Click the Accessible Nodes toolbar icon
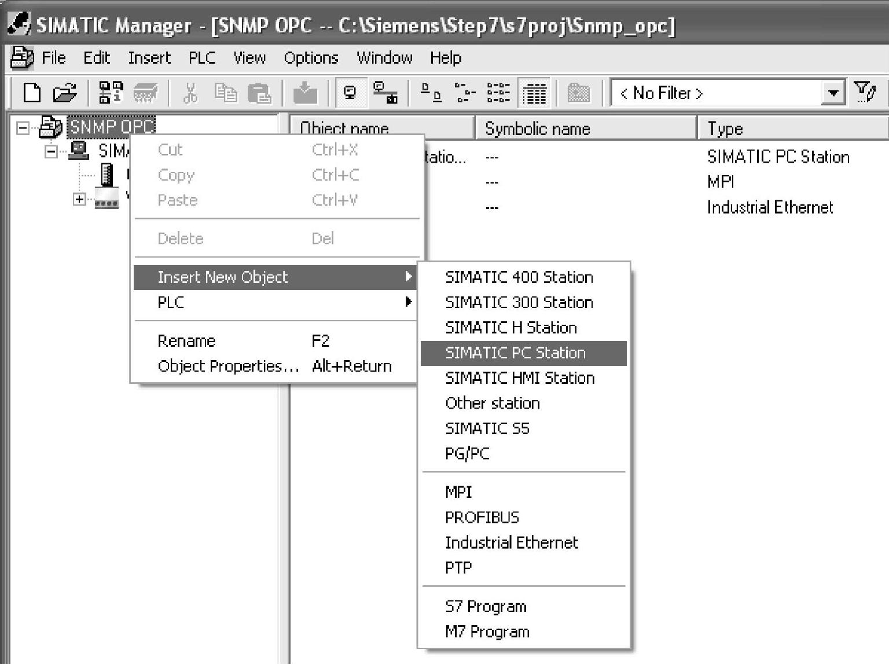The image size is (889, 664). click(x=111, y=93)
